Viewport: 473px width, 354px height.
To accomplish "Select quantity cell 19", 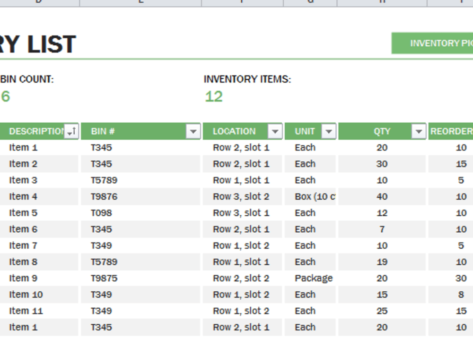I will tap(382, 262).
